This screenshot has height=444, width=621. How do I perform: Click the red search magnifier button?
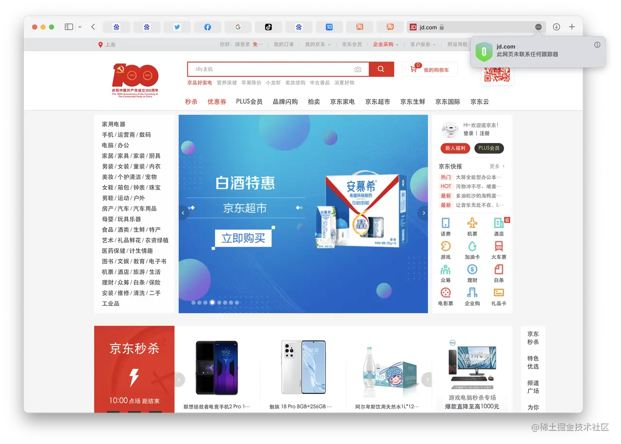tap(381, 69)
